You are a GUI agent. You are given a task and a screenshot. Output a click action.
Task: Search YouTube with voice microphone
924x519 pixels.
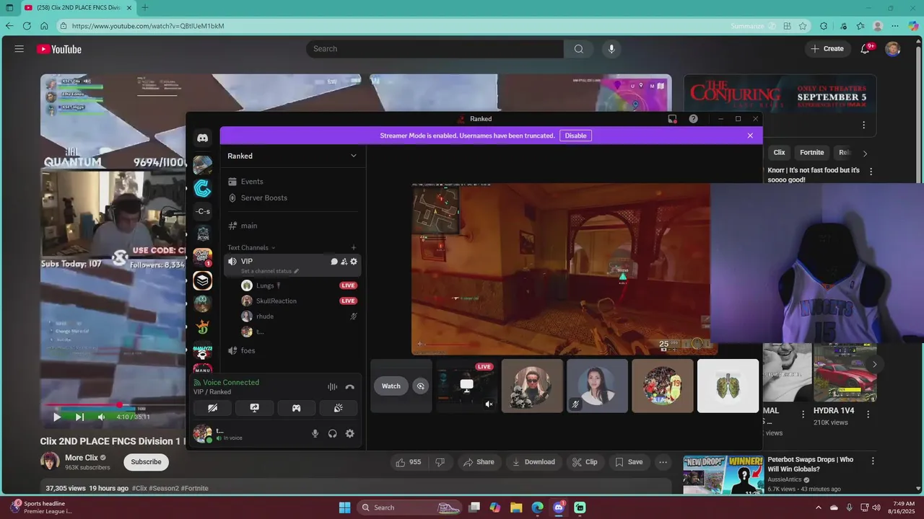point(611,49)
